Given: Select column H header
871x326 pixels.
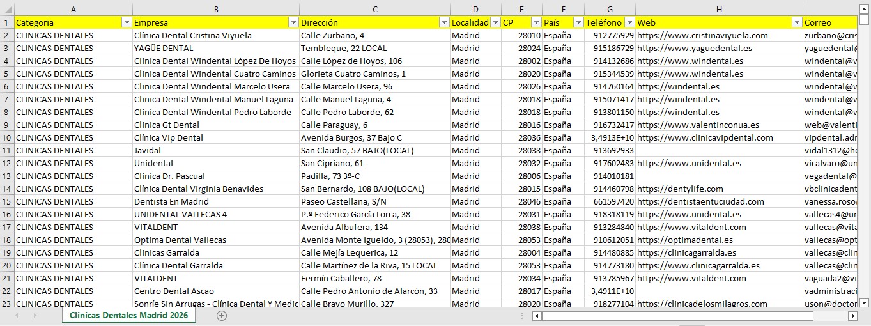Looking at the screenshot, I should 719,9.
